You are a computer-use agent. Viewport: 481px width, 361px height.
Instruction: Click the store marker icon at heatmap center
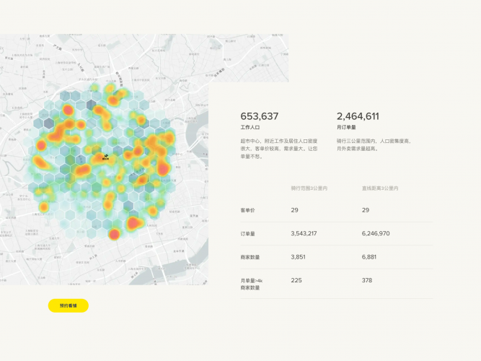pyautogui.click(x=106, y=156)
